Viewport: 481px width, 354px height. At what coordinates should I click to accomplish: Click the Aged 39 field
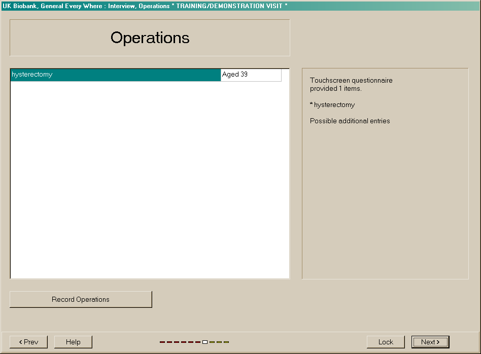(251, 75)
